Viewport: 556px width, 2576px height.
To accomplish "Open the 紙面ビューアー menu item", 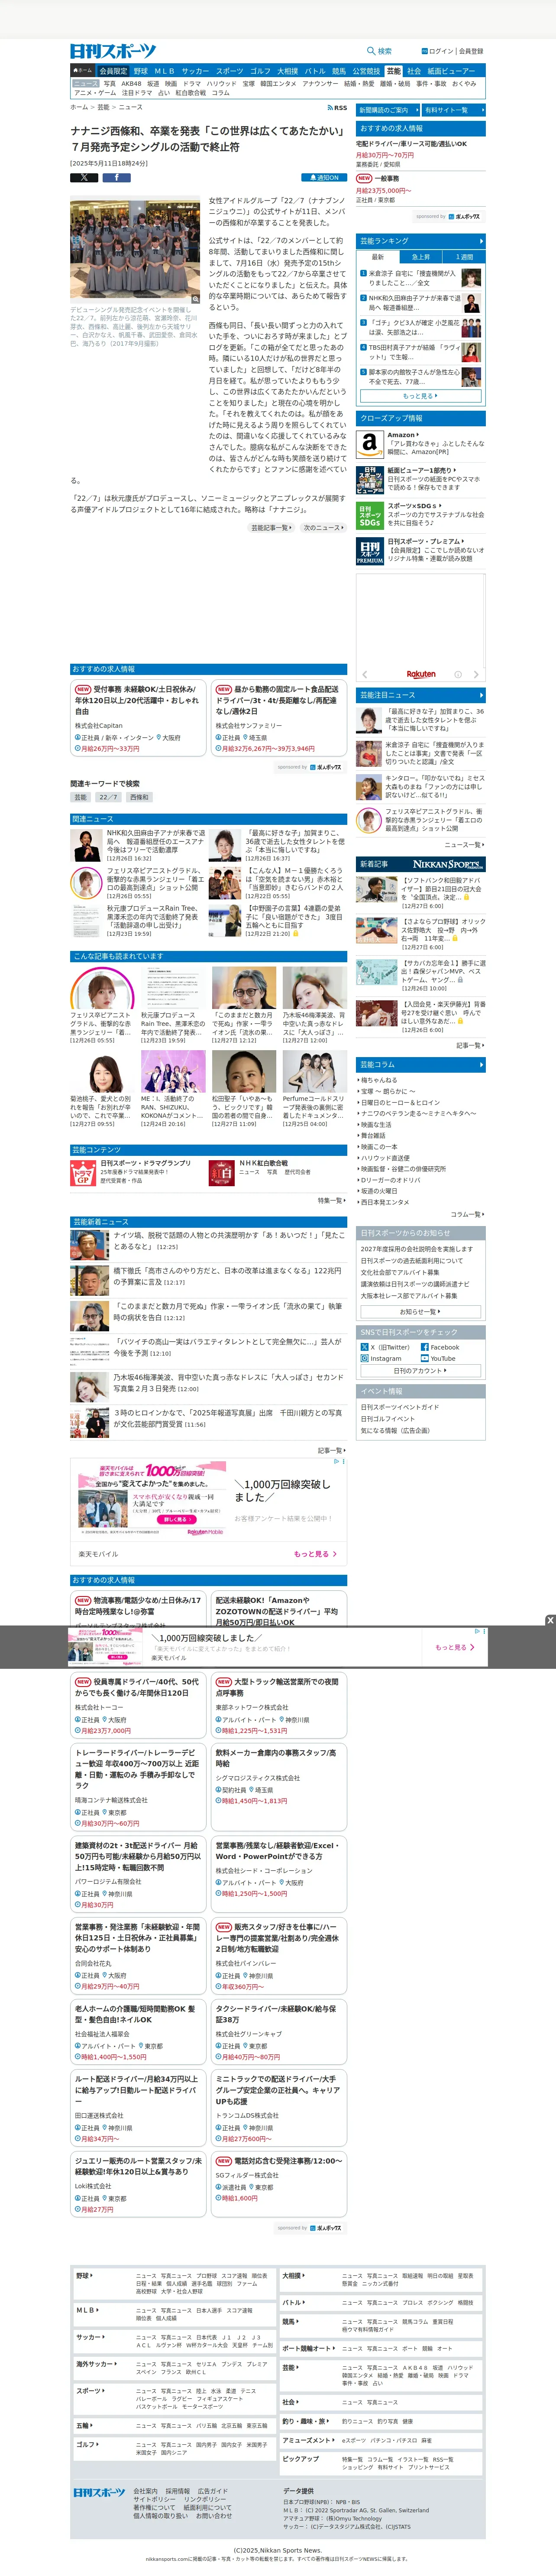I will (451, 71).
